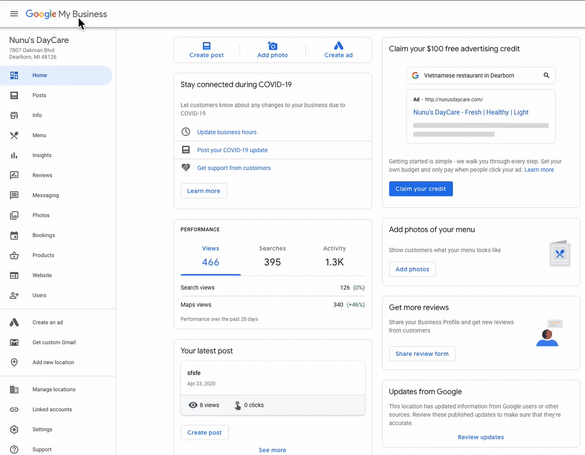Click the Add photo quick action

[x=272, y=50]
